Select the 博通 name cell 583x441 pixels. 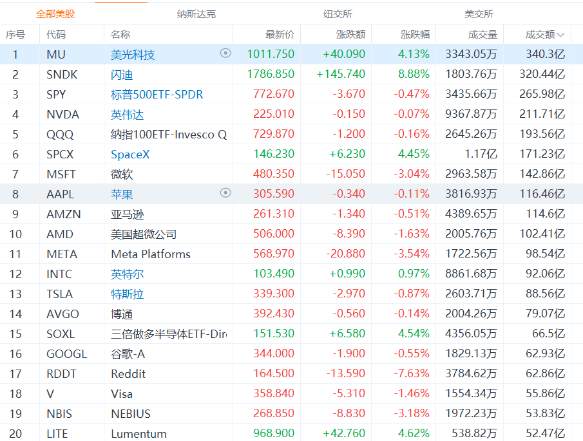122,314
